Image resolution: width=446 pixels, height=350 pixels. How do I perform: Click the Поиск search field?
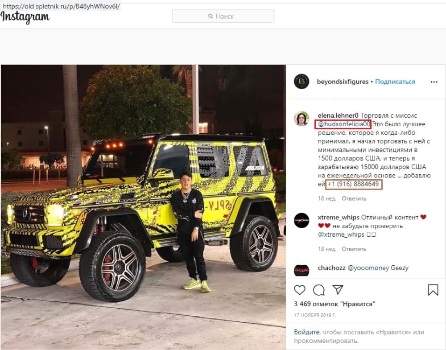coord(223,16)
